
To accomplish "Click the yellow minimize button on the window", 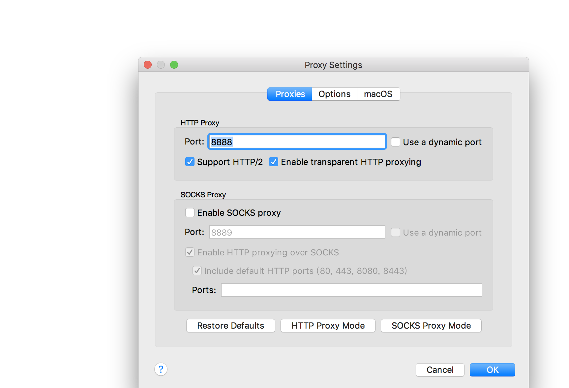I will [x=161, y=65].
